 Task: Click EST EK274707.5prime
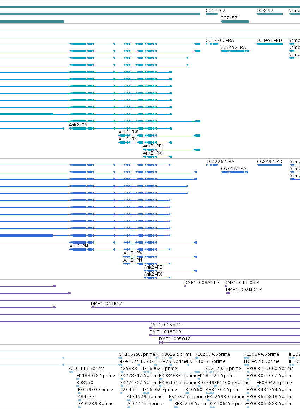tap(139, 382)
